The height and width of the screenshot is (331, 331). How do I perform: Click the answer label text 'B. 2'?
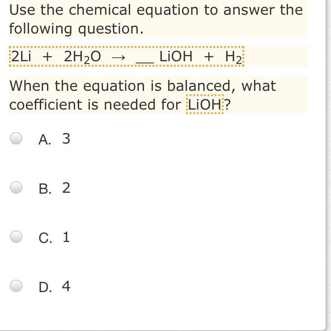(x=54, y=188)
